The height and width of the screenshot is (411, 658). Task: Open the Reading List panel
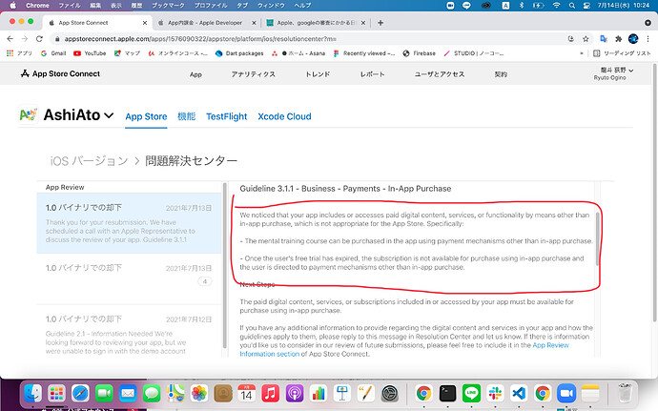click(x=622, y=53)
